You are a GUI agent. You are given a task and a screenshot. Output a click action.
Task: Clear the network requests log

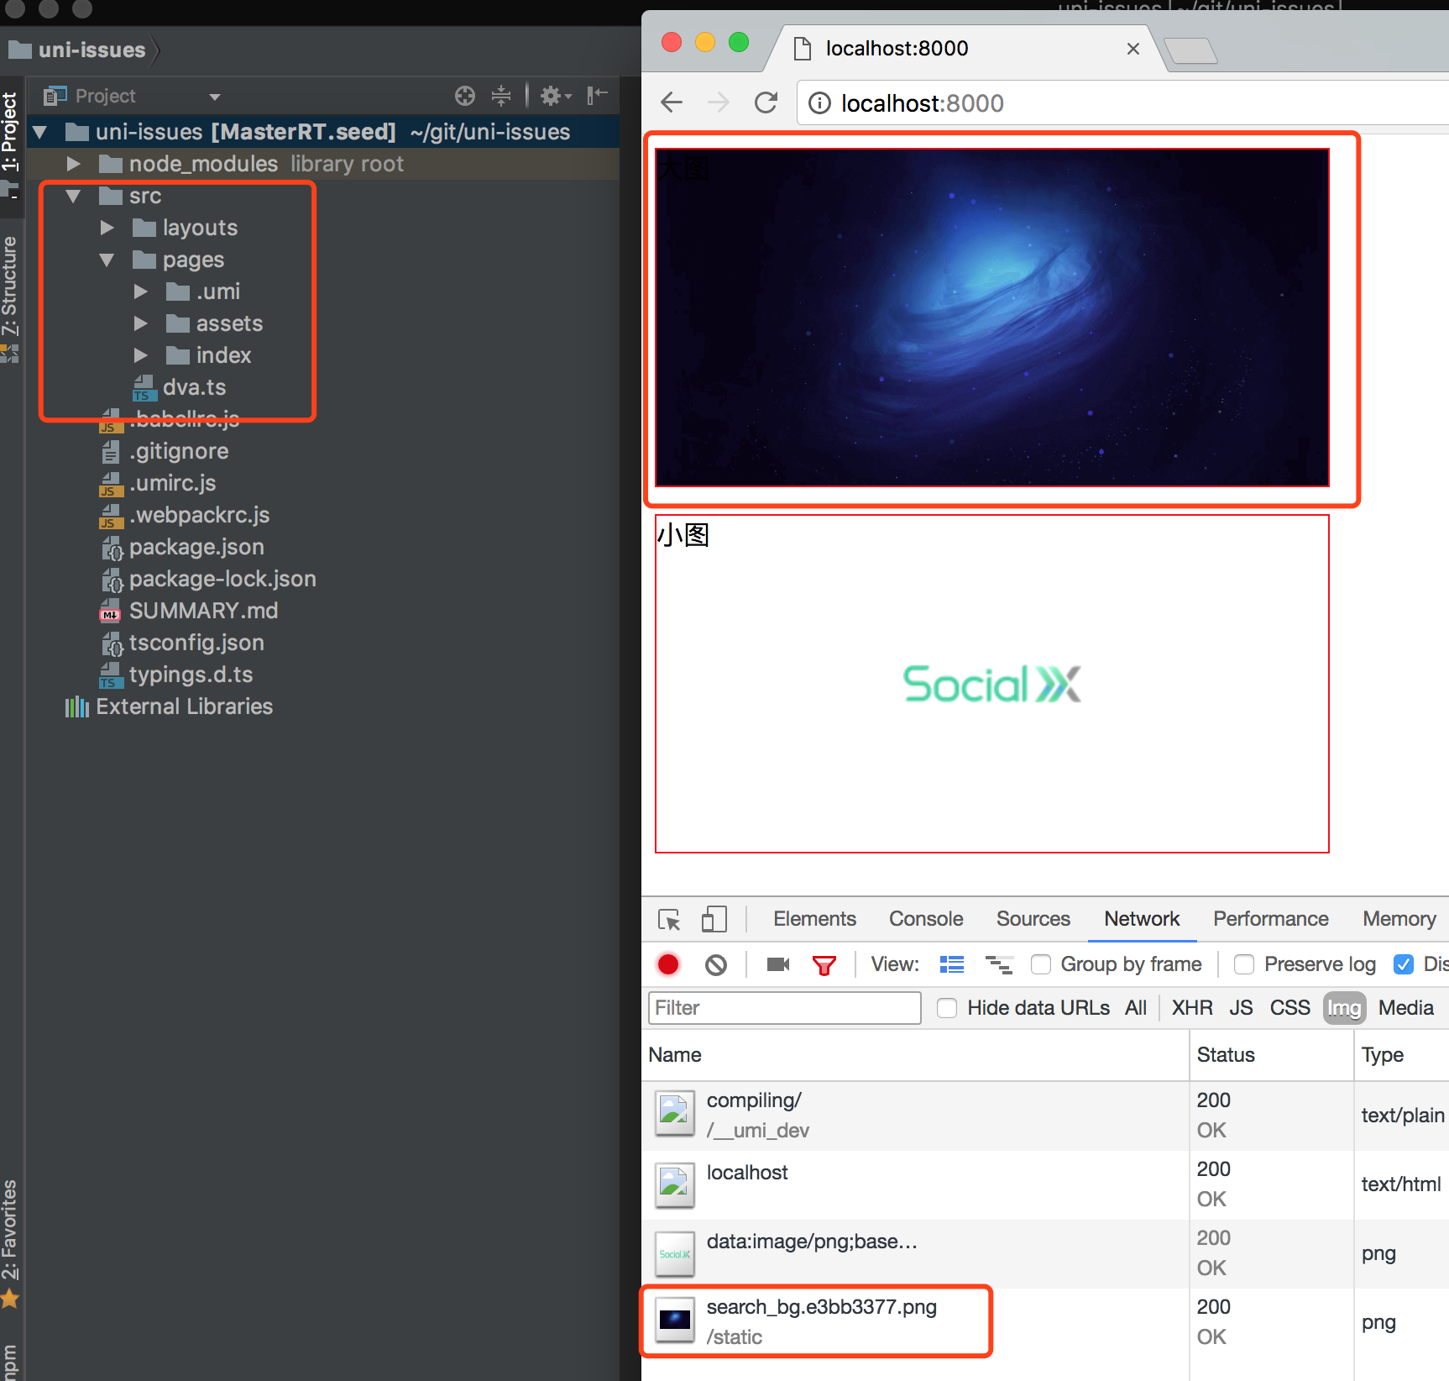[715, 964]
